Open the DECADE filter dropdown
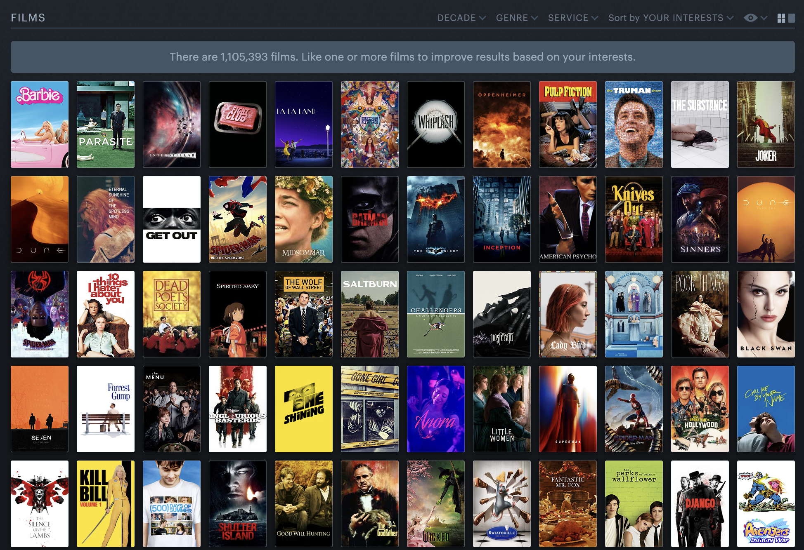This screenshot has height=550, width=804. click(x=461, y=18)
